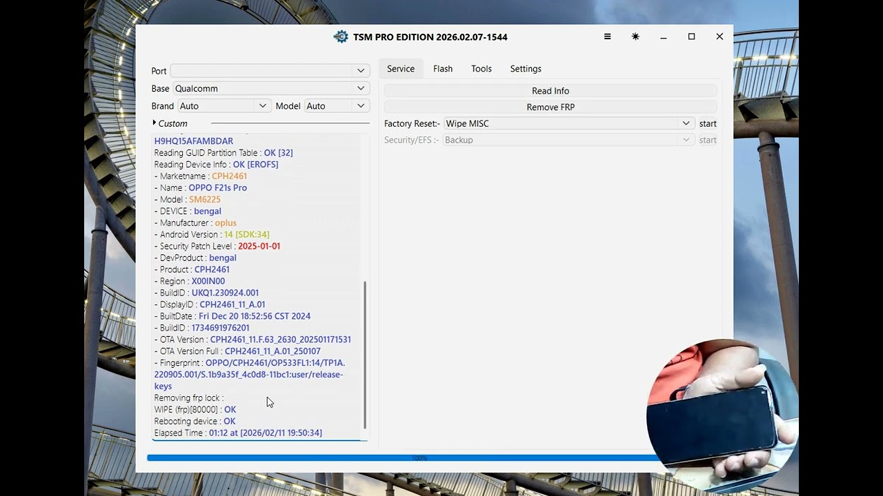Select the Region X00IN00 value
The height and width of the screenshot is (496, 883).
[208, 281]
